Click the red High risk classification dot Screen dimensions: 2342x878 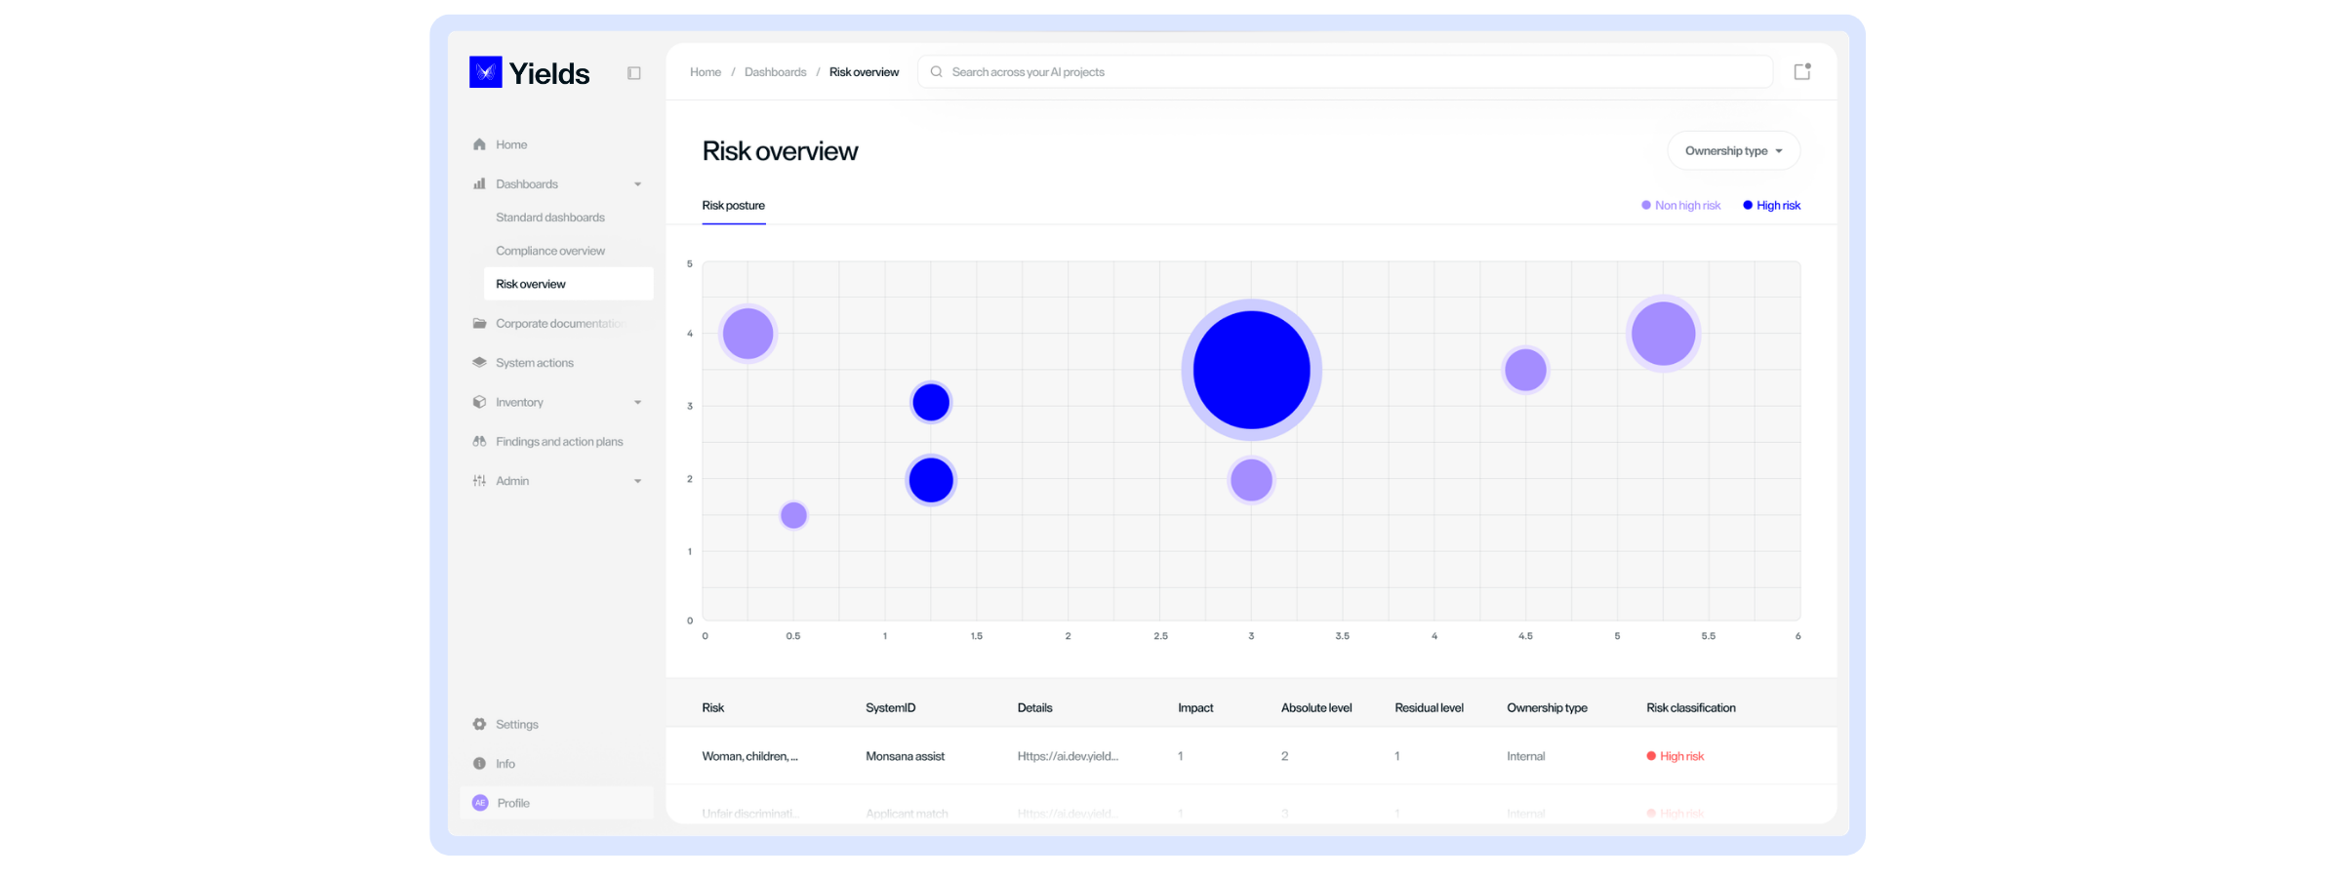1650,755
